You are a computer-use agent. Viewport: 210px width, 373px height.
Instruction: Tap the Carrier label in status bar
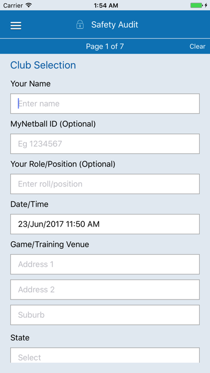pyautogui.click(x=13, y=5)
